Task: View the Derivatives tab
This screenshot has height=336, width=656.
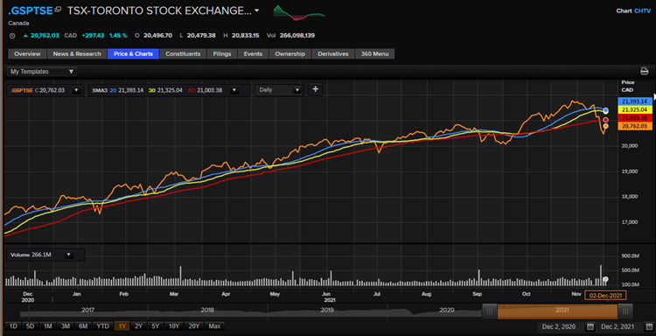Action: 333,54
